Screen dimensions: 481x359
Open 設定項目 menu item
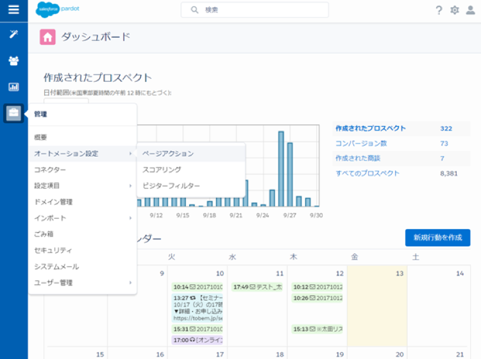pos(83,186)
